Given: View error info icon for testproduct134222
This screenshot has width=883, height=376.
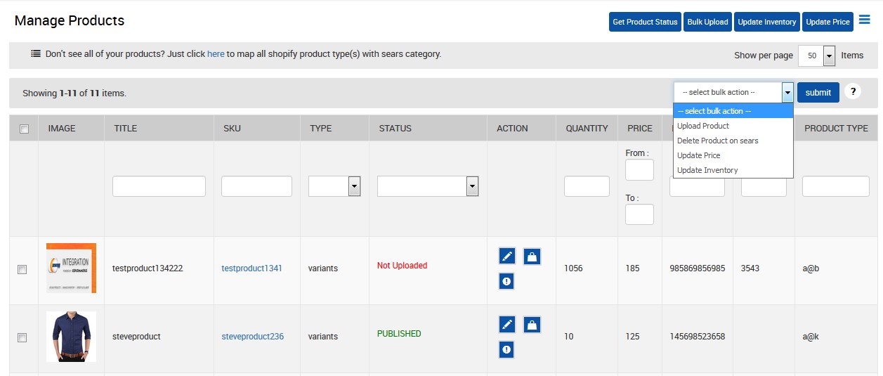Looking at the screenshot, I should point(507,280).
